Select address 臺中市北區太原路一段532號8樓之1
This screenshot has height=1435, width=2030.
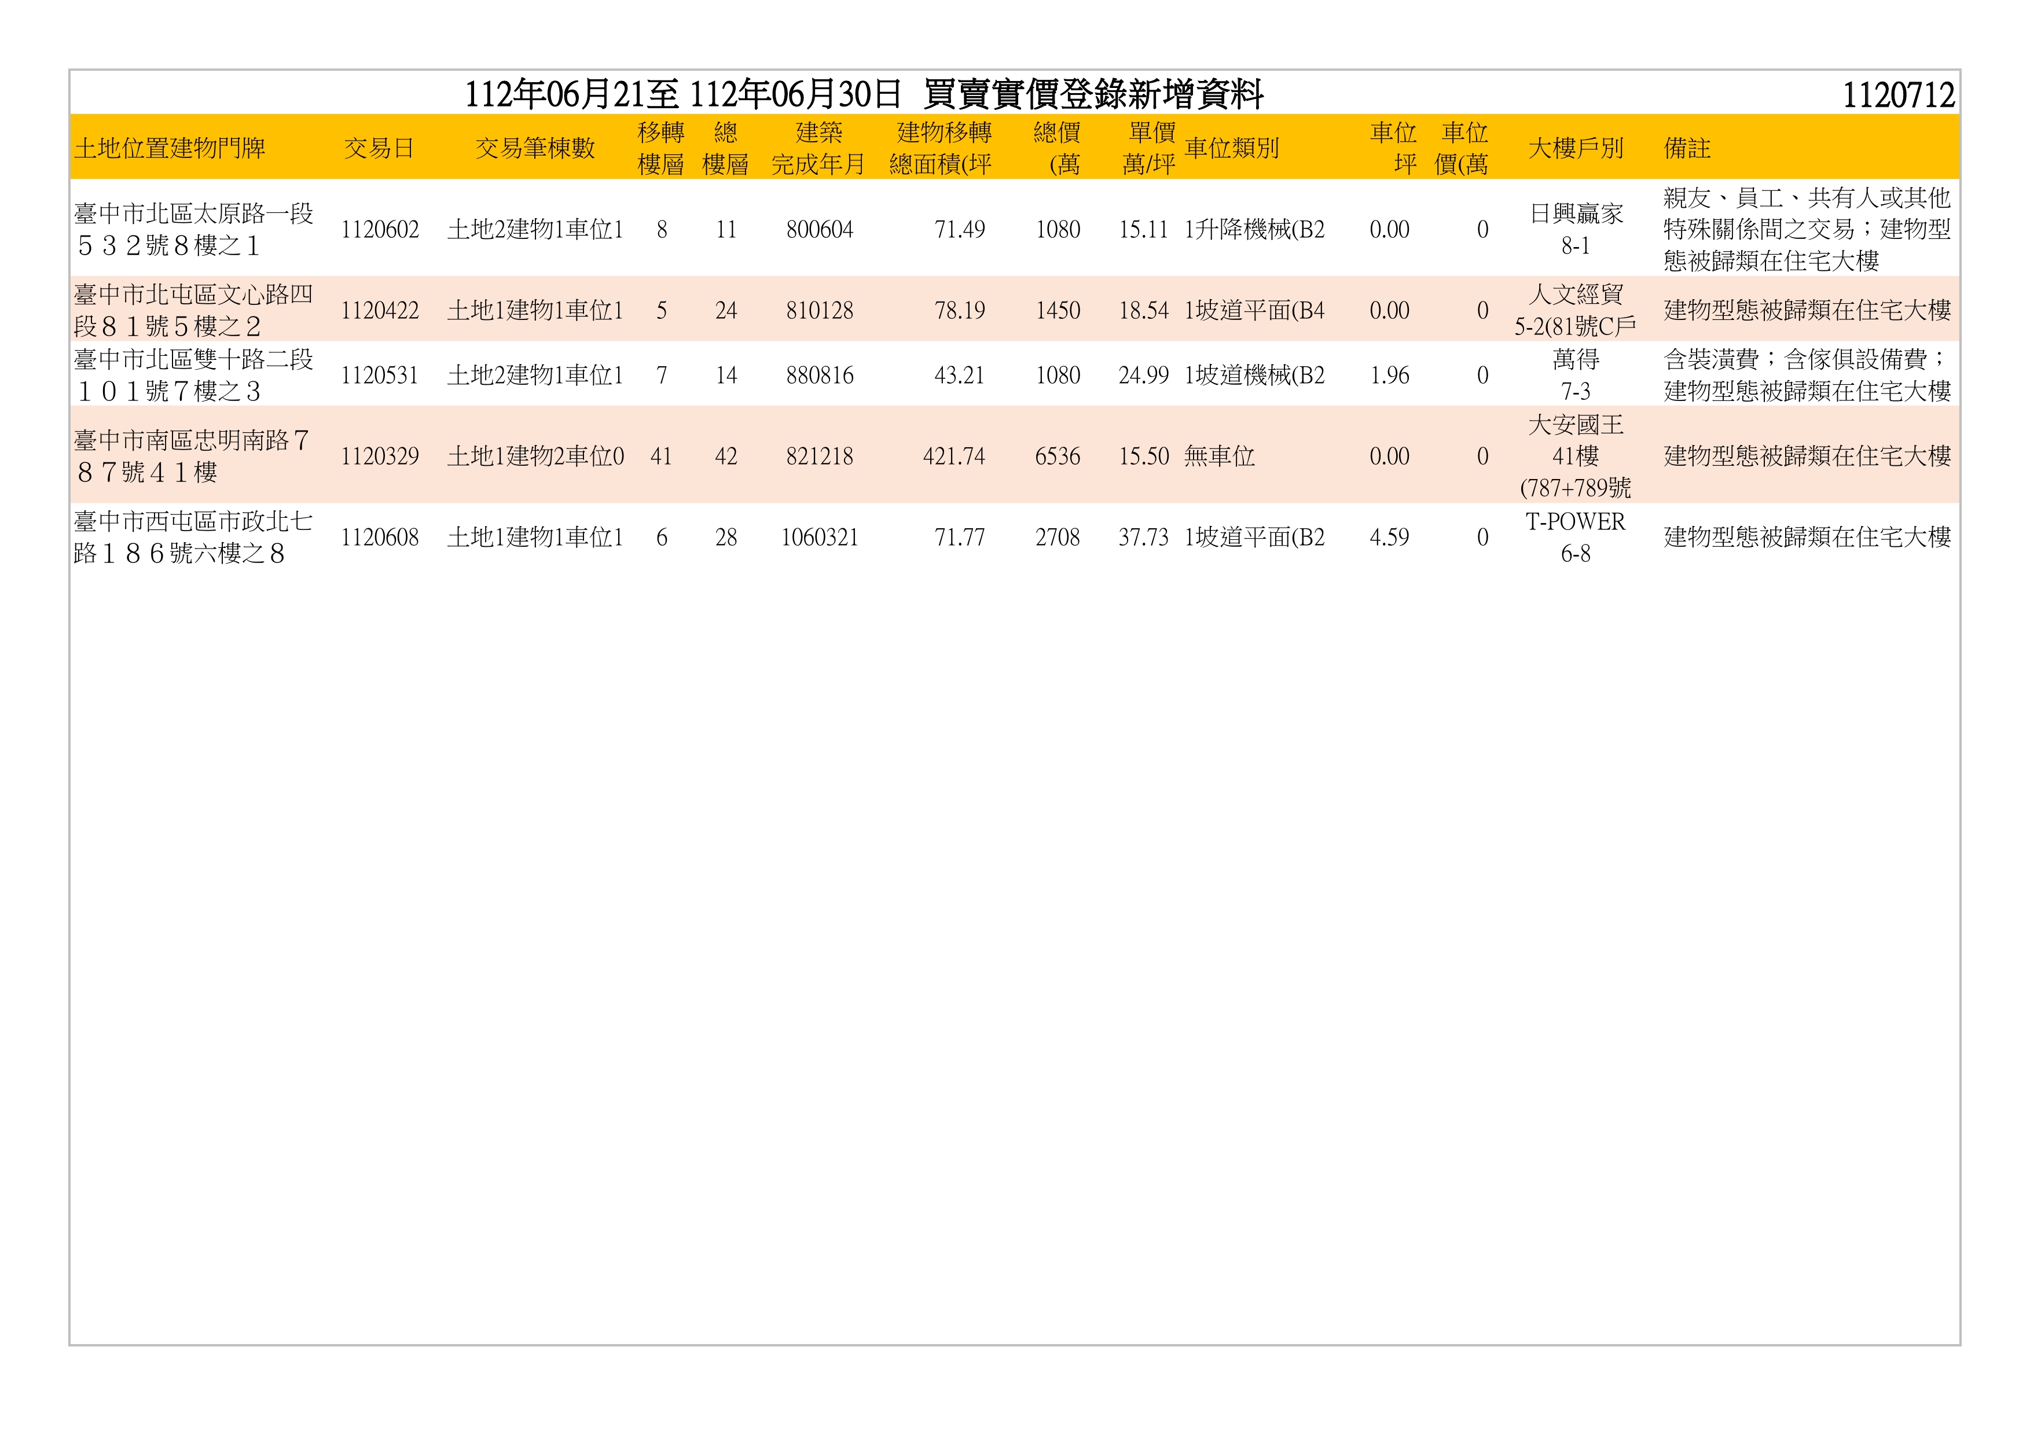194,229
